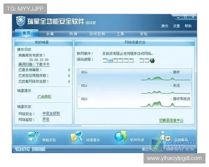Switch to the 首页 home tab
Viewport: 209px width, 167px height.
pyautogui.click(x=26, y=33)
